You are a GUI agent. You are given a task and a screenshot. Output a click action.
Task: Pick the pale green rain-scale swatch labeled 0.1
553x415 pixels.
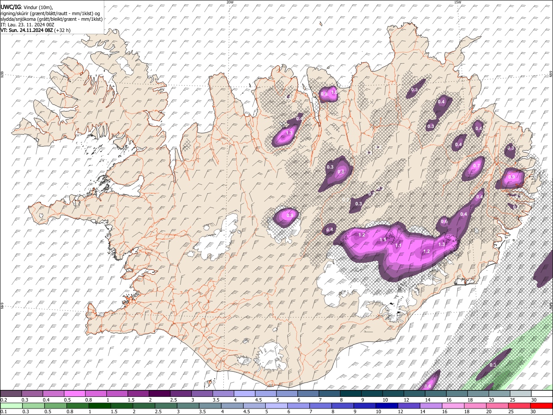point(11,405)
